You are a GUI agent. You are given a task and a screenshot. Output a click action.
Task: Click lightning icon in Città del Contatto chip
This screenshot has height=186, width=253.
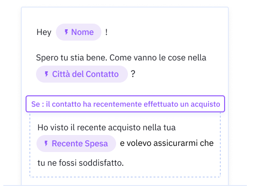46,74
